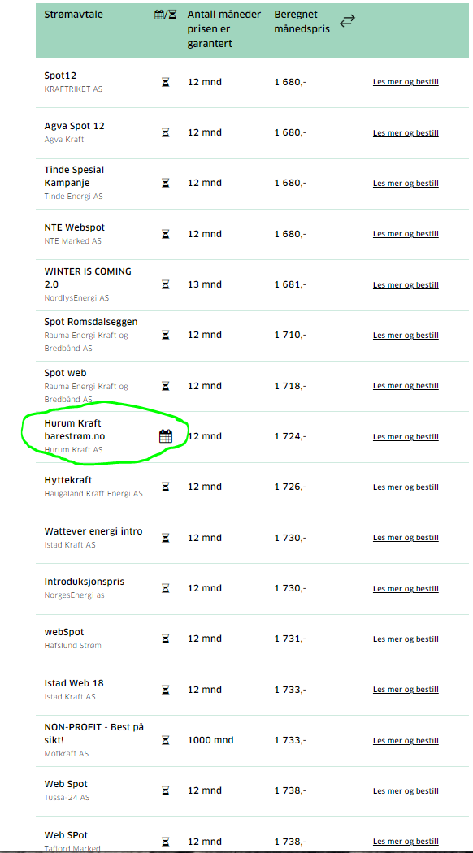Click the calendar icon beside Hurum Kraft
Screen dimensions: 473x853
tap(166, 436)
